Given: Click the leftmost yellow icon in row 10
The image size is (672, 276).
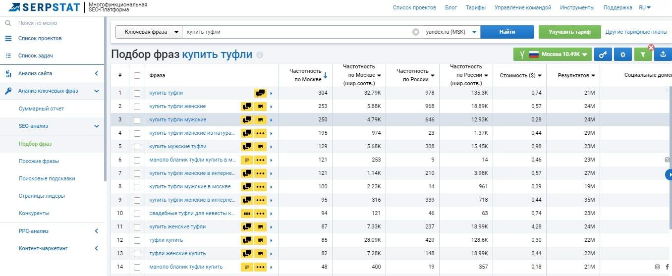Looking at the screenshot, I should pyautogui.click(x=247, y=213).
